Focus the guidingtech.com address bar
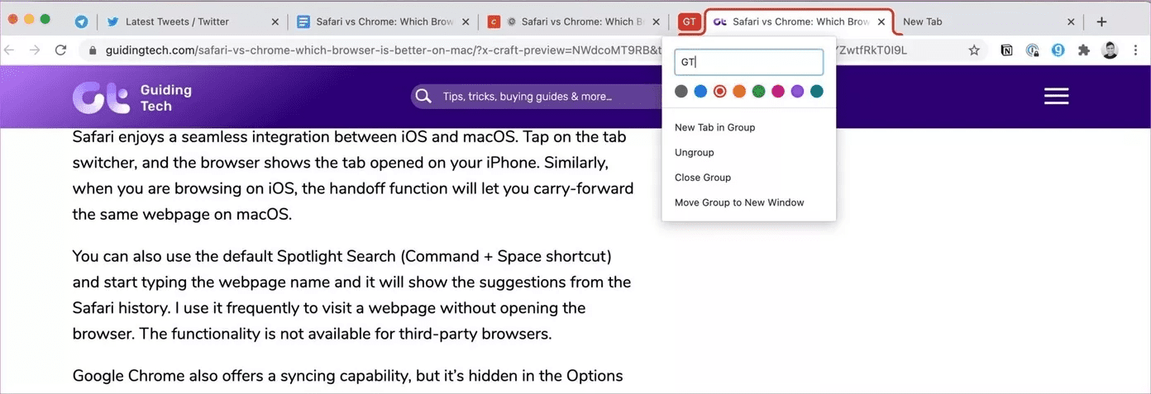The image size is (1151, 394). click(529, 50)
